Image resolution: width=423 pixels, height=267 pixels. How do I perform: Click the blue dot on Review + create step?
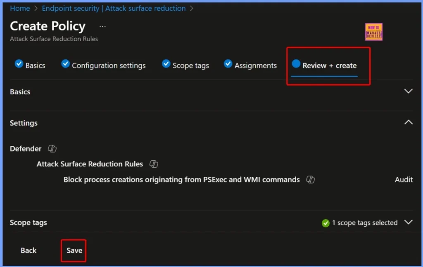[295, 64]
